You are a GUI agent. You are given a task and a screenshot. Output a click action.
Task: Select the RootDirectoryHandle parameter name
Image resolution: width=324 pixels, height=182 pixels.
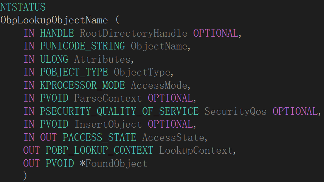[133, 34]
